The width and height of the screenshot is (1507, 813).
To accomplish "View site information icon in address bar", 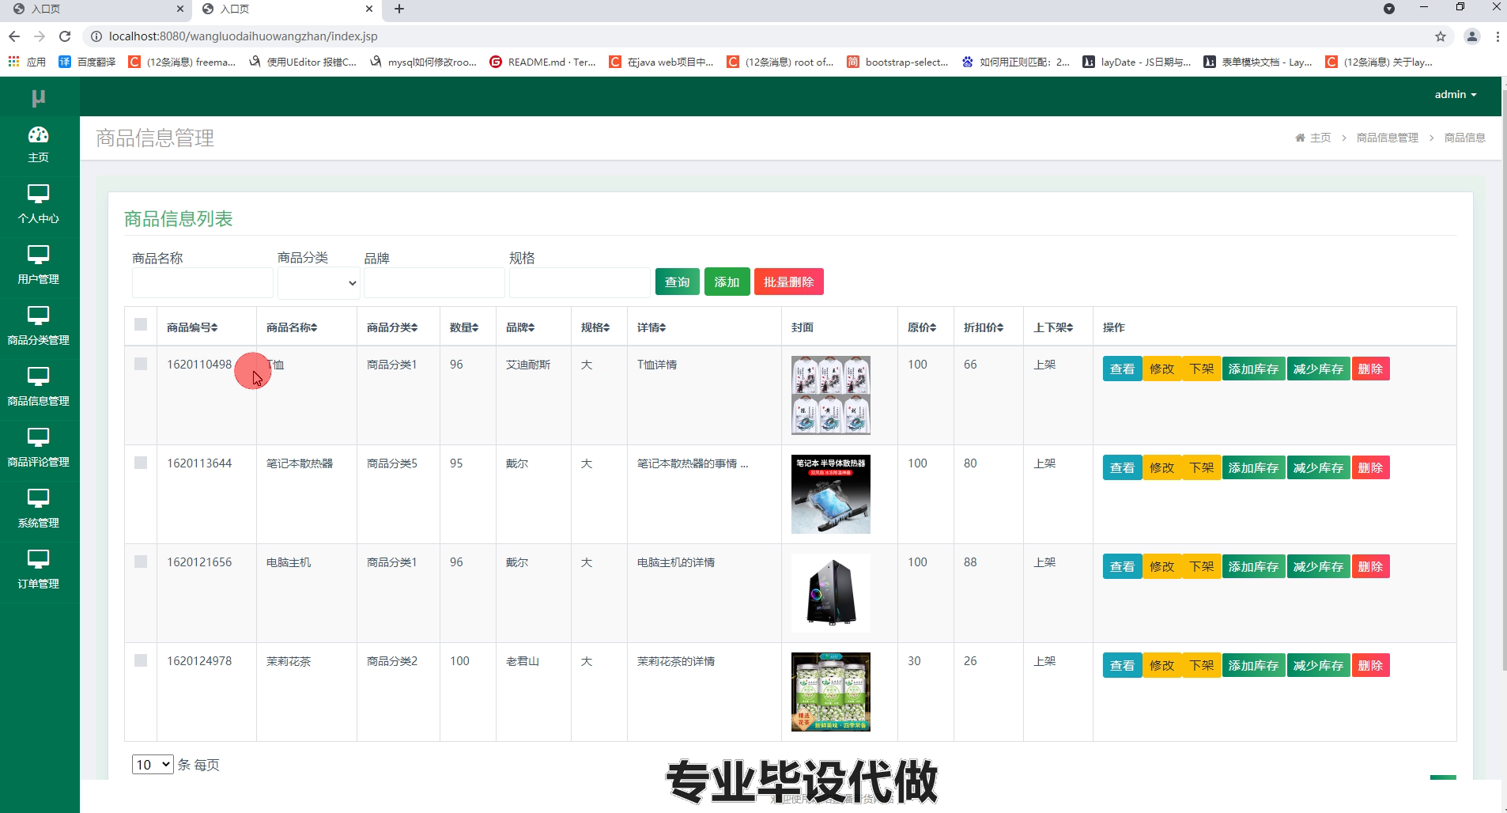I will [96, 36].
